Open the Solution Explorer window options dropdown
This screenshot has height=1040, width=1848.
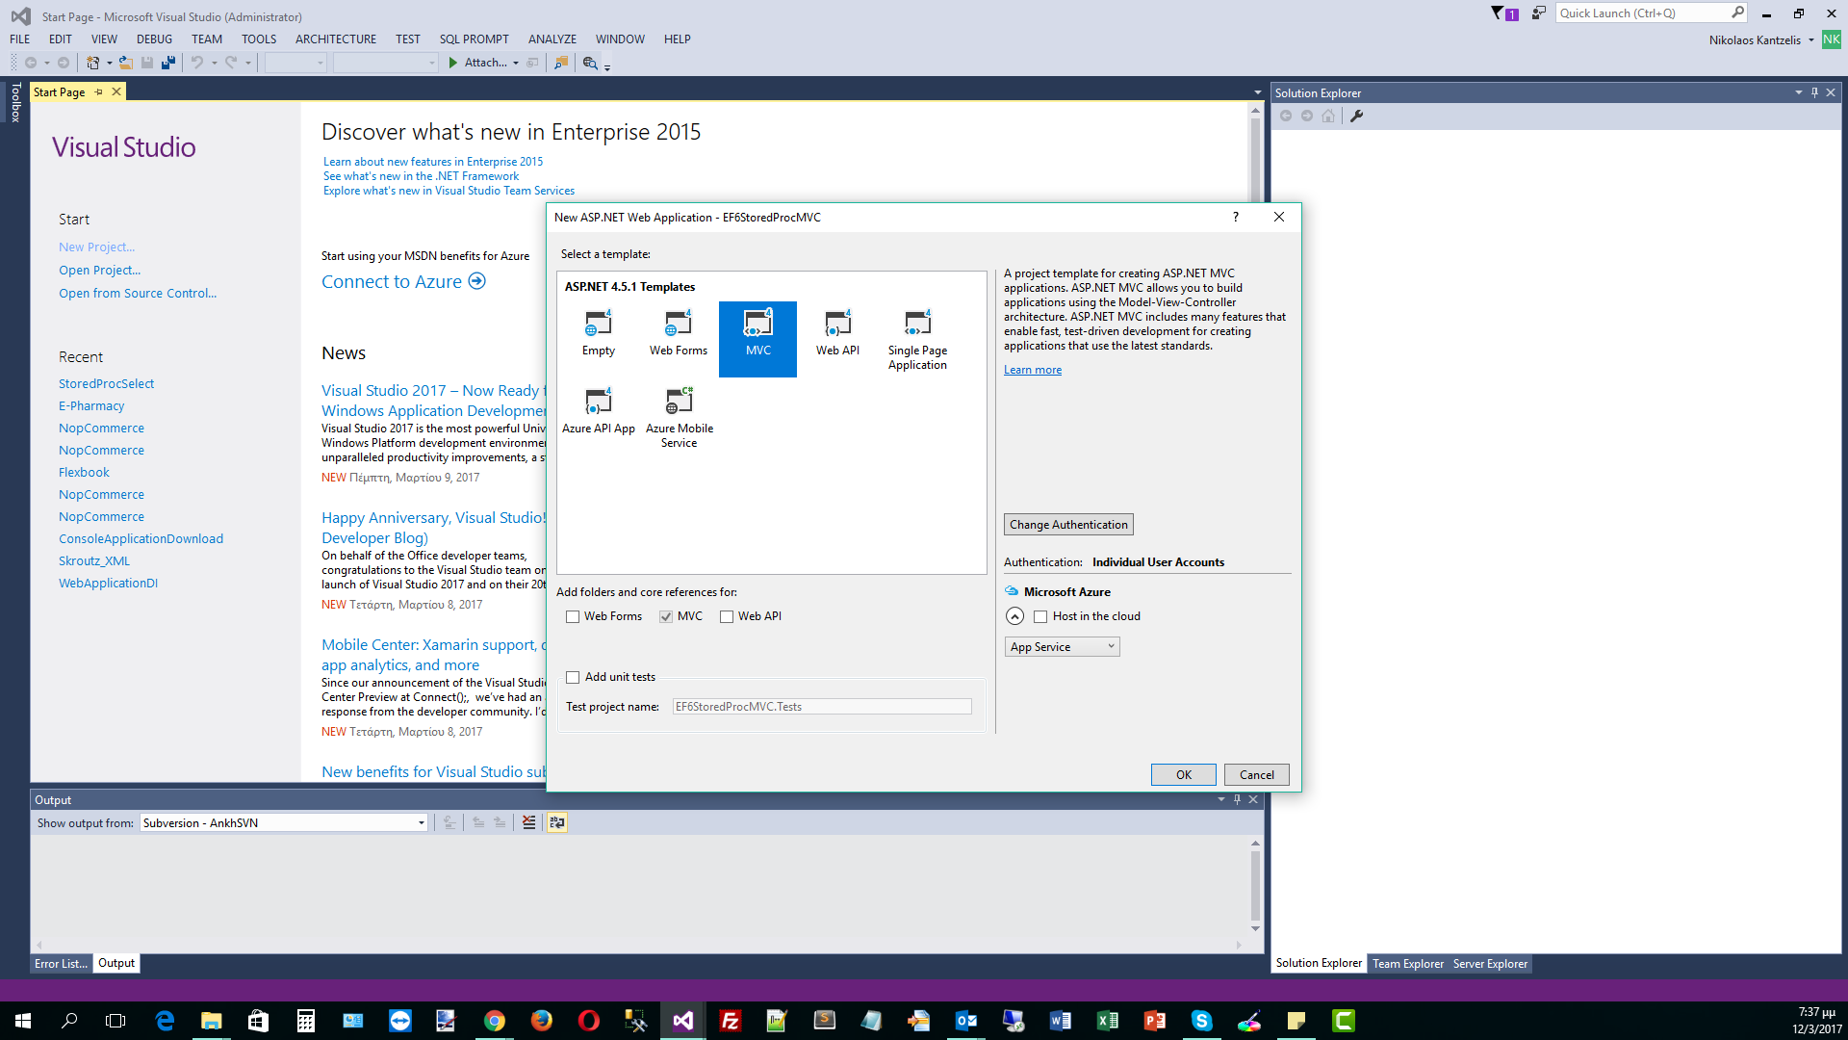click(x=1798, y=92)
